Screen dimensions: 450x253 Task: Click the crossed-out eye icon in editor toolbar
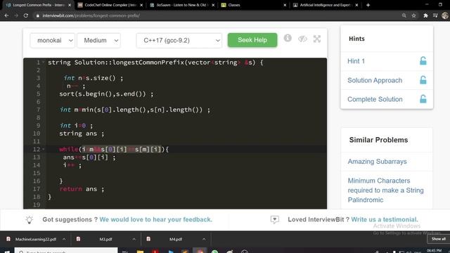pos(302,39)
